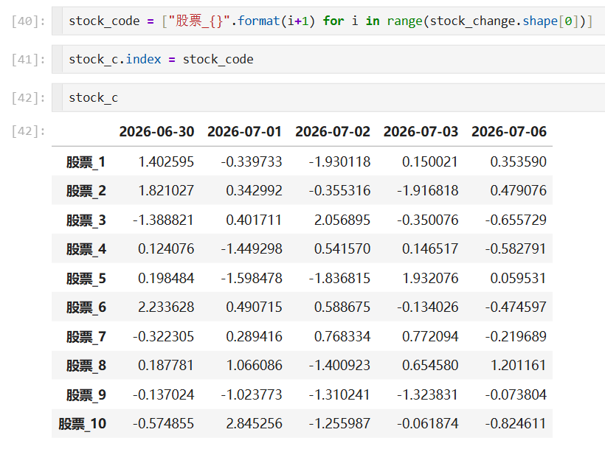Image resolution: width=605 pixels, height=449 pixels.
Task: Click value 0.401711
Action: pos(254,220)
